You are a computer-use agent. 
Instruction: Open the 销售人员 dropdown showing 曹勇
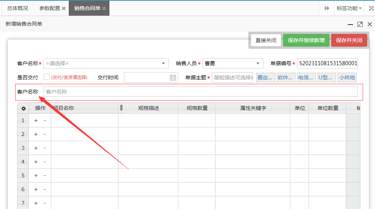pos(233,63)
